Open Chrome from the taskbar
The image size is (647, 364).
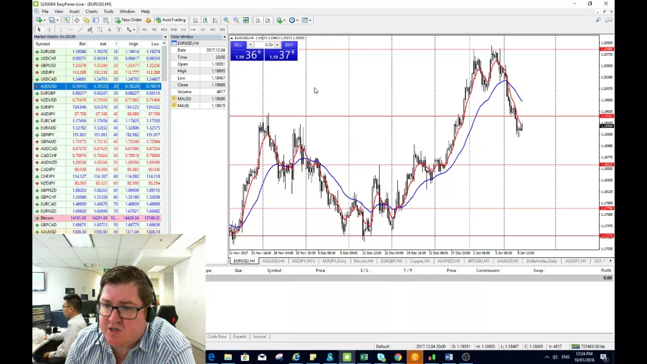pos(398,357)
